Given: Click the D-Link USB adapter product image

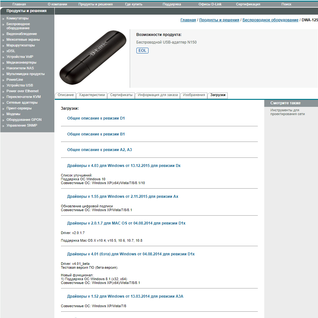Looking at the screenshot, I should 93,57.
